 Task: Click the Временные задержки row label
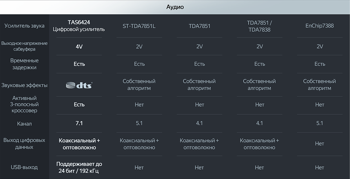click(x=24, y=64)
